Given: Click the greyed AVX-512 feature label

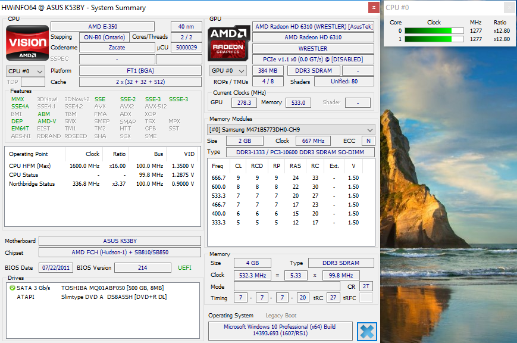Looking at the screenshot, I should (156, 107).
